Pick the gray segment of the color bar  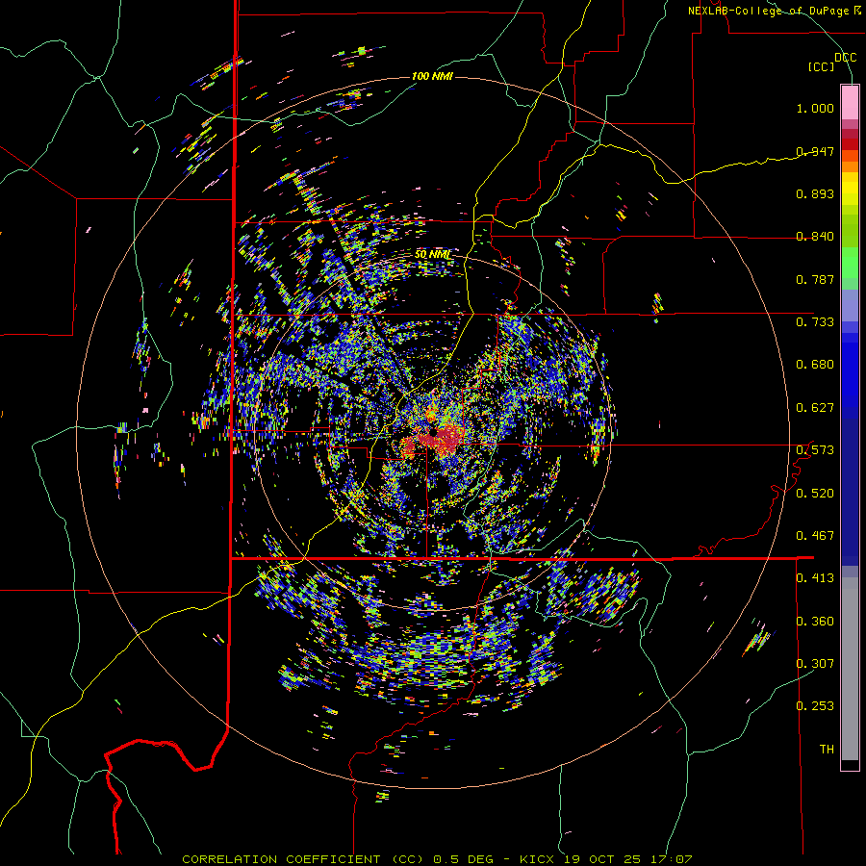850,669
